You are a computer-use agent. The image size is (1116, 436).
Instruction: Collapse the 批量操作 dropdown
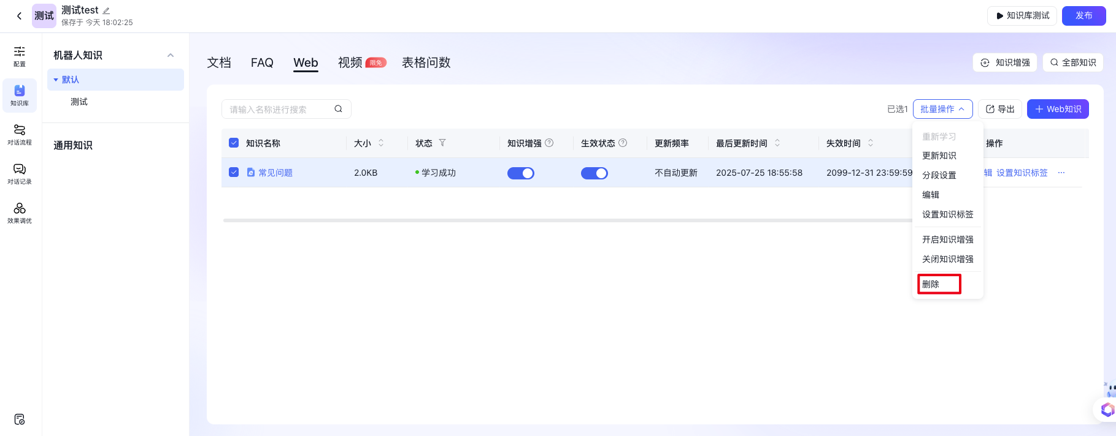coord(942,109)
